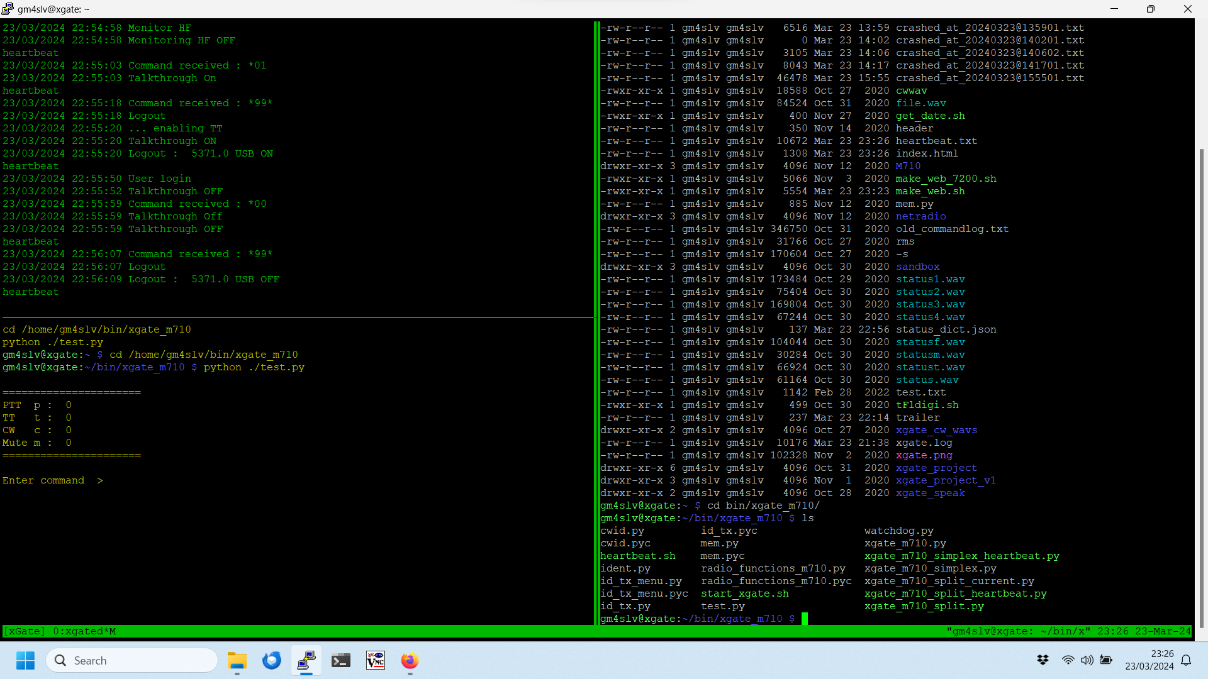
Task: Open the PuTTY system menu icon
Action: coord(7,9)
